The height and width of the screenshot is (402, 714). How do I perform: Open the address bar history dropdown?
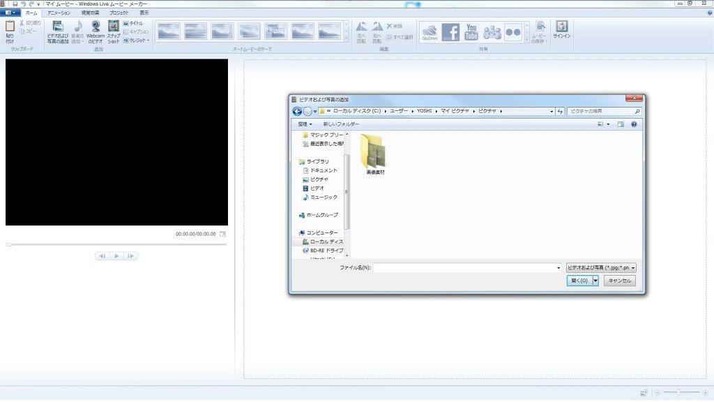[552, 111]
